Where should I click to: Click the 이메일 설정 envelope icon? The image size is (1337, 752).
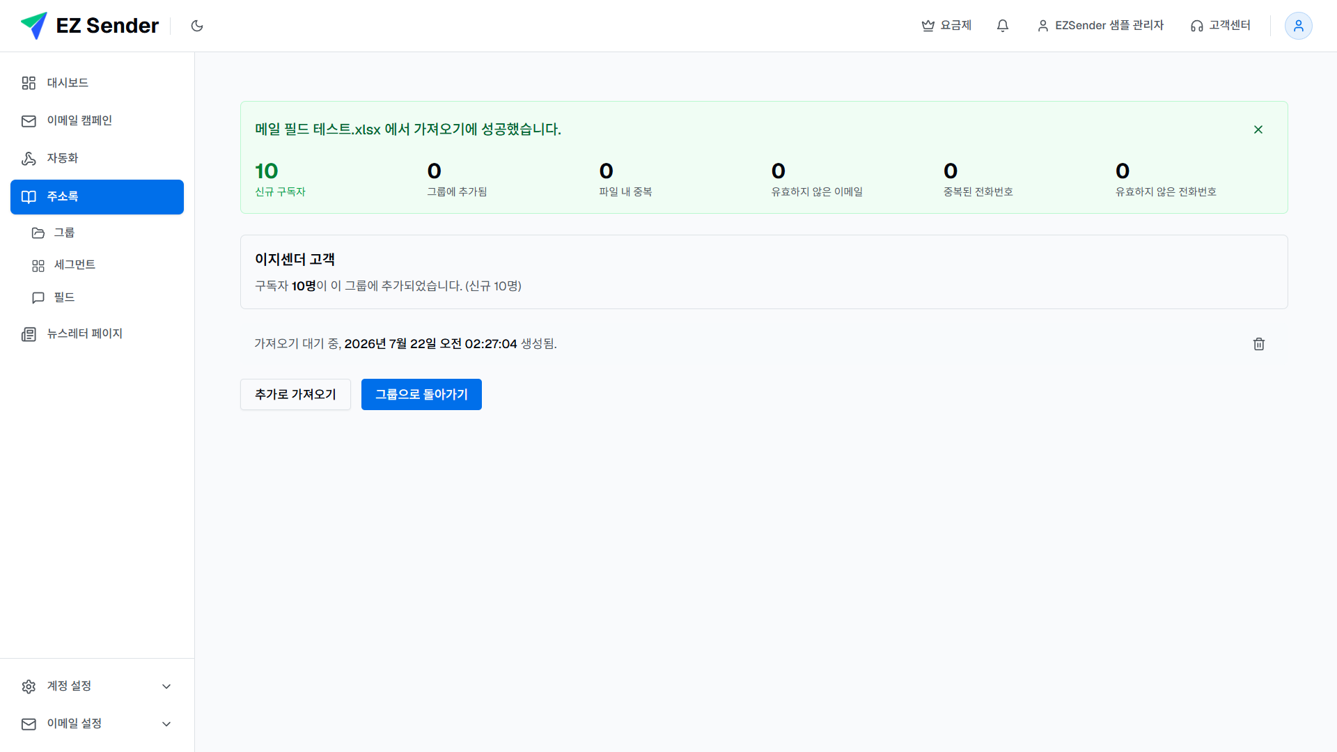[x=29, y=724]
